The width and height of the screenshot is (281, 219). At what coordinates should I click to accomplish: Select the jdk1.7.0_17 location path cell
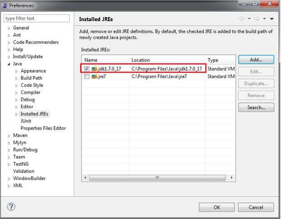[167, 69]
